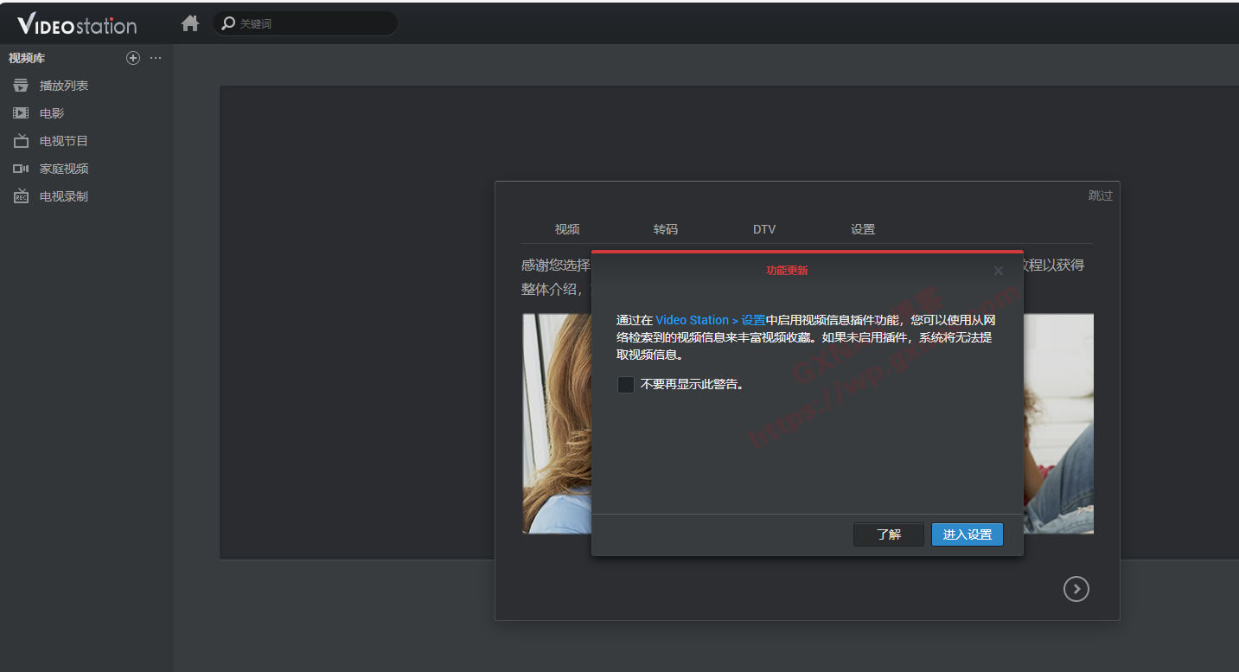1239x672 pixels.
Task: Open 播放列表 playlist icon in sidebar
Action: point(21,86)
